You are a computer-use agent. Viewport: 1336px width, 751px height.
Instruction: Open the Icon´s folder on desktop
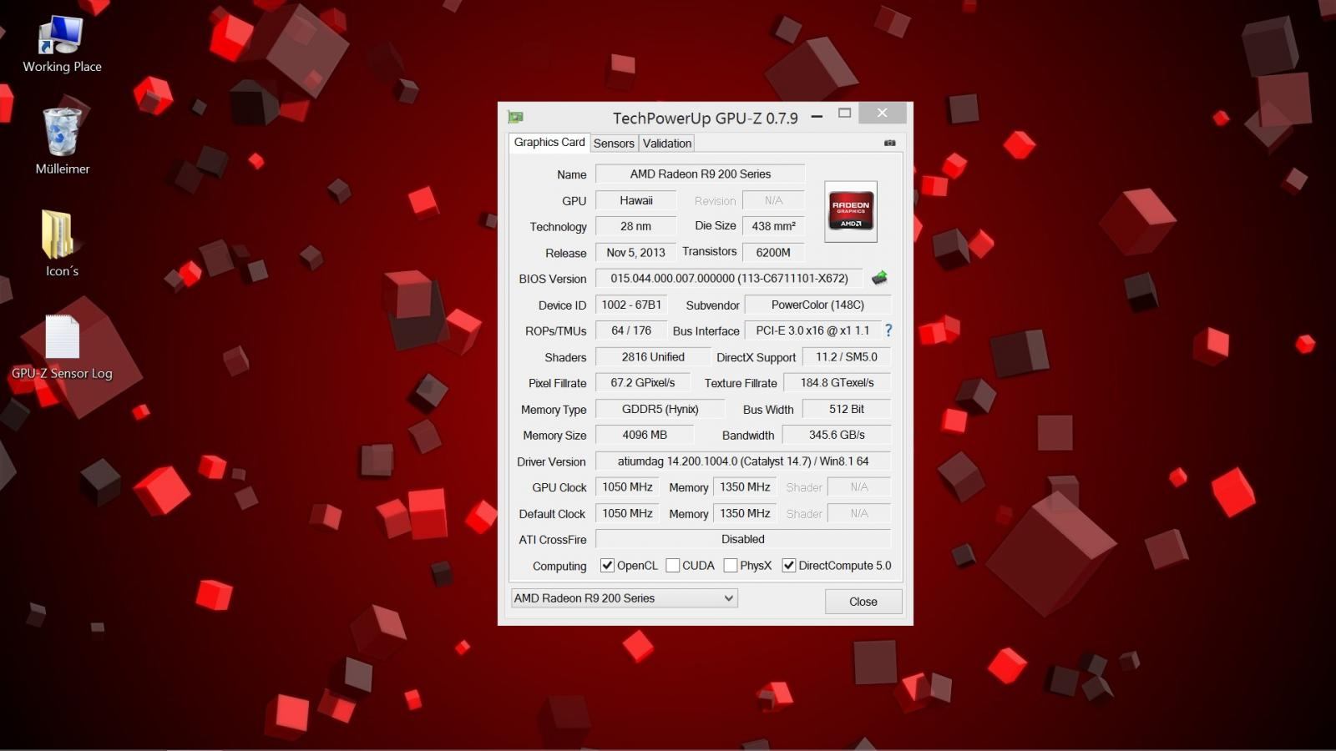62,244
